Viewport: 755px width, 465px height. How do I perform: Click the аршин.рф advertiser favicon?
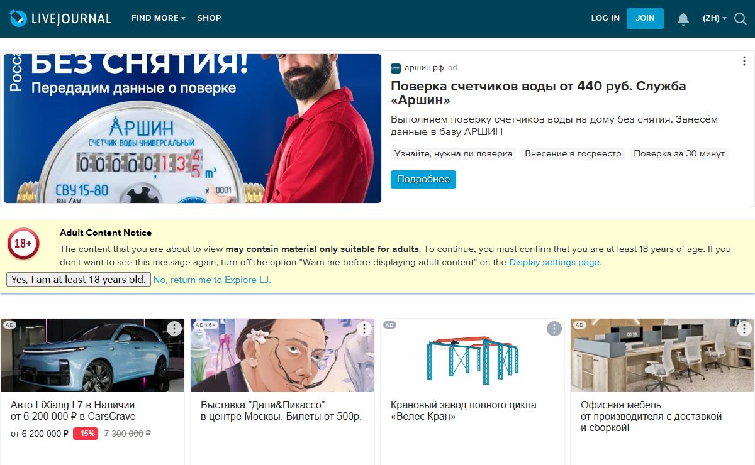pyautogui.click(x=396, y=68)
